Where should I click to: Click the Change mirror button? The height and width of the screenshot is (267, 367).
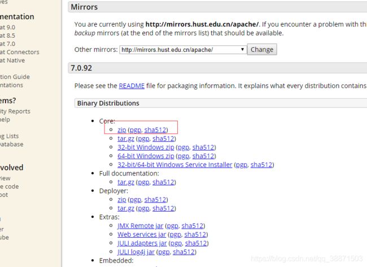click(262, 49)
